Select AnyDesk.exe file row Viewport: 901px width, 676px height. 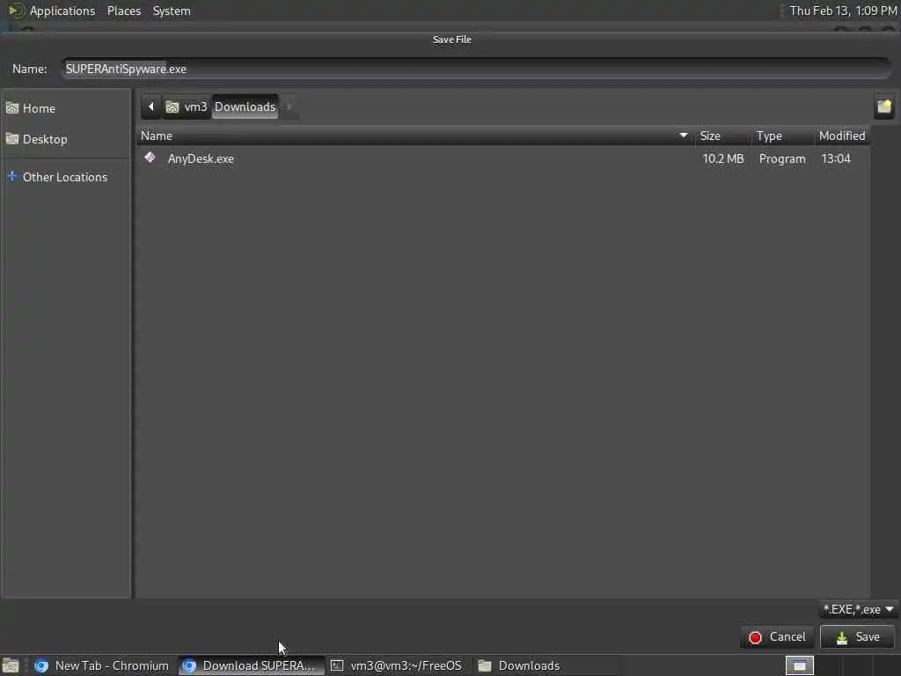click(502, 158)
